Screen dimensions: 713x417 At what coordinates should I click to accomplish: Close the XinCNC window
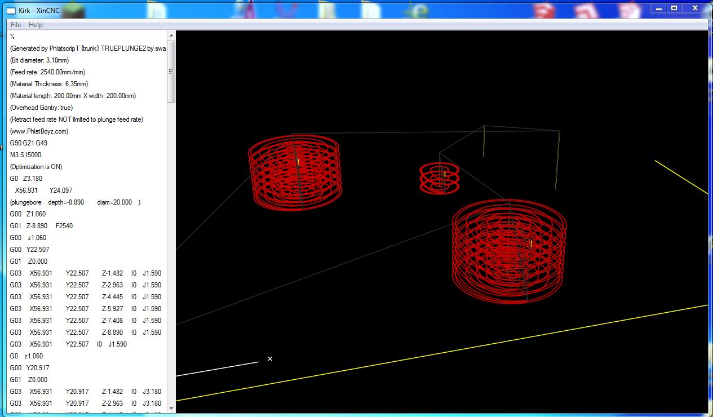click(x=696, y=8)
